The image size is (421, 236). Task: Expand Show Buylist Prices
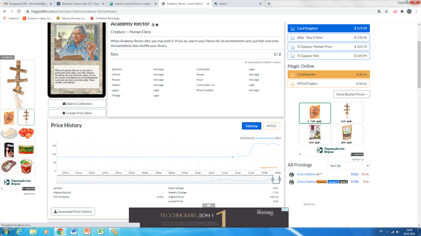[x=352, y=94]
